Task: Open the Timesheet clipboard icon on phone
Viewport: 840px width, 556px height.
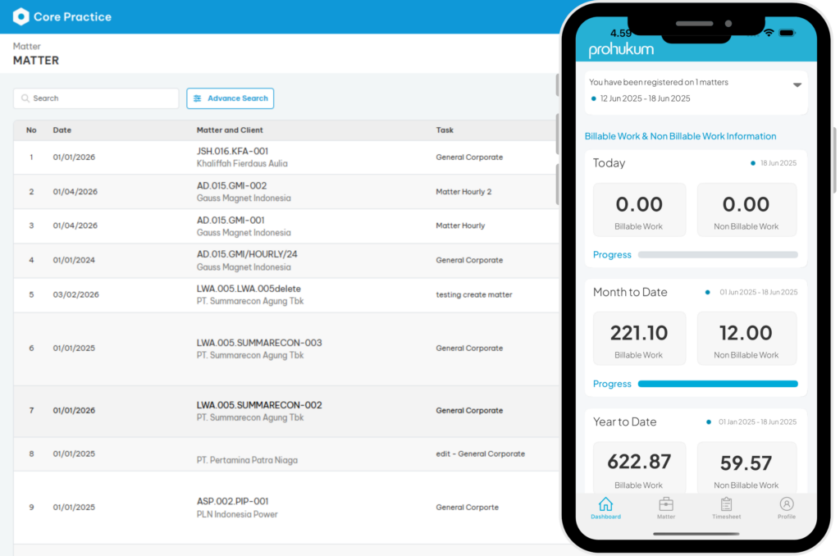Action: (727, 504)
